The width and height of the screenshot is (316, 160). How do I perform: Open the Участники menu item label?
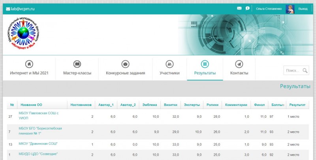[x=169, y=73]
